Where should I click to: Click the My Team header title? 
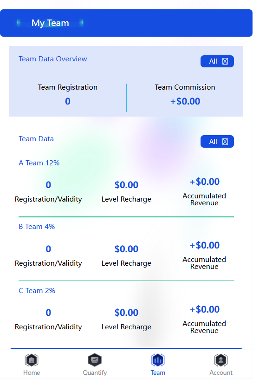pyautogui.click(x=50, y=23)
